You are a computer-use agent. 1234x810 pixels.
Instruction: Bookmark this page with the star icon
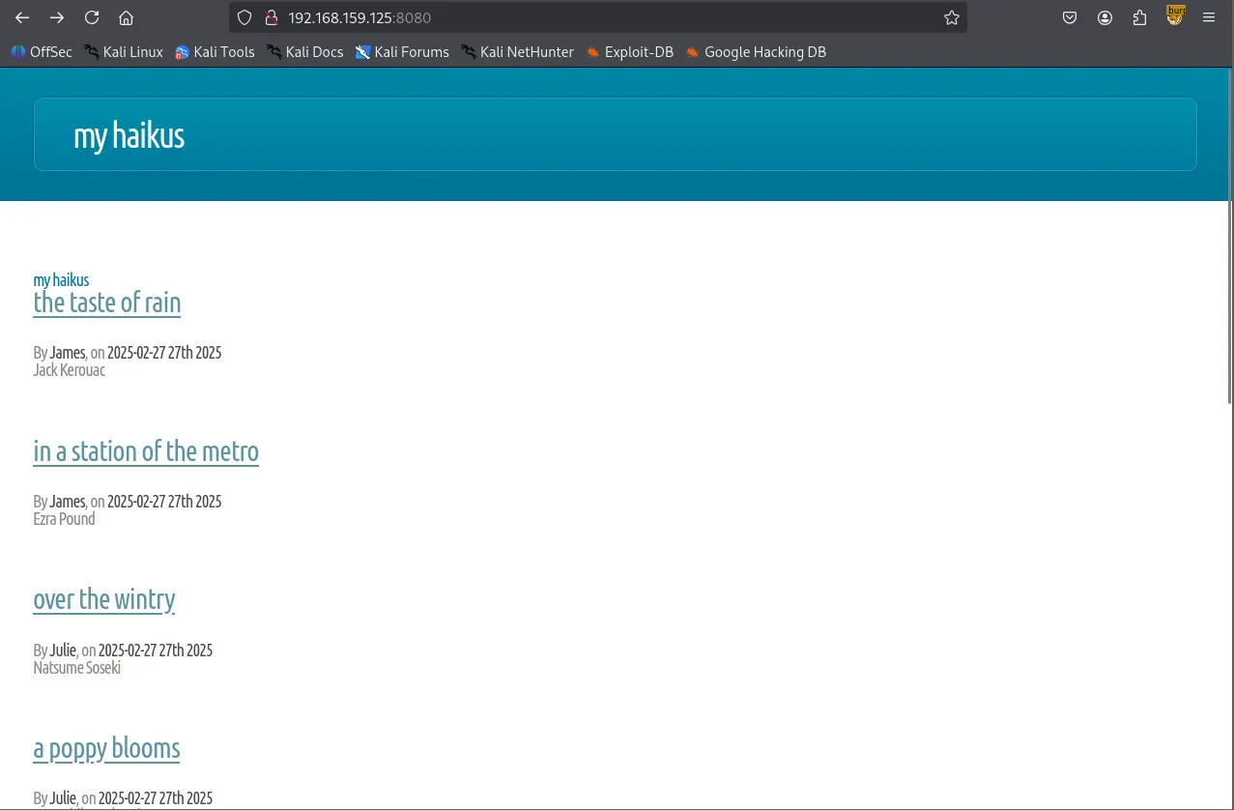click(951, 17)
